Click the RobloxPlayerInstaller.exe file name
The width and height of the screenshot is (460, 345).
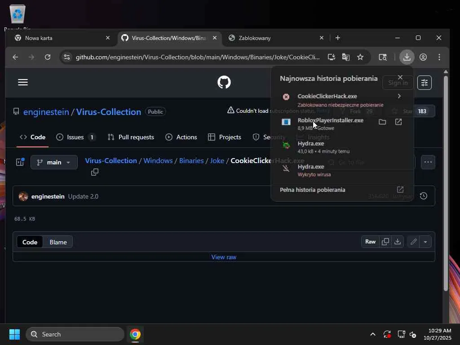pyautogui.click(x=330, y=120)
